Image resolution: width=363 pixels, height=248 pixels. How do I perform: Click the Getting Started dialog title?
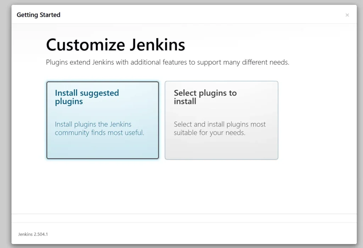coord(38,15)
